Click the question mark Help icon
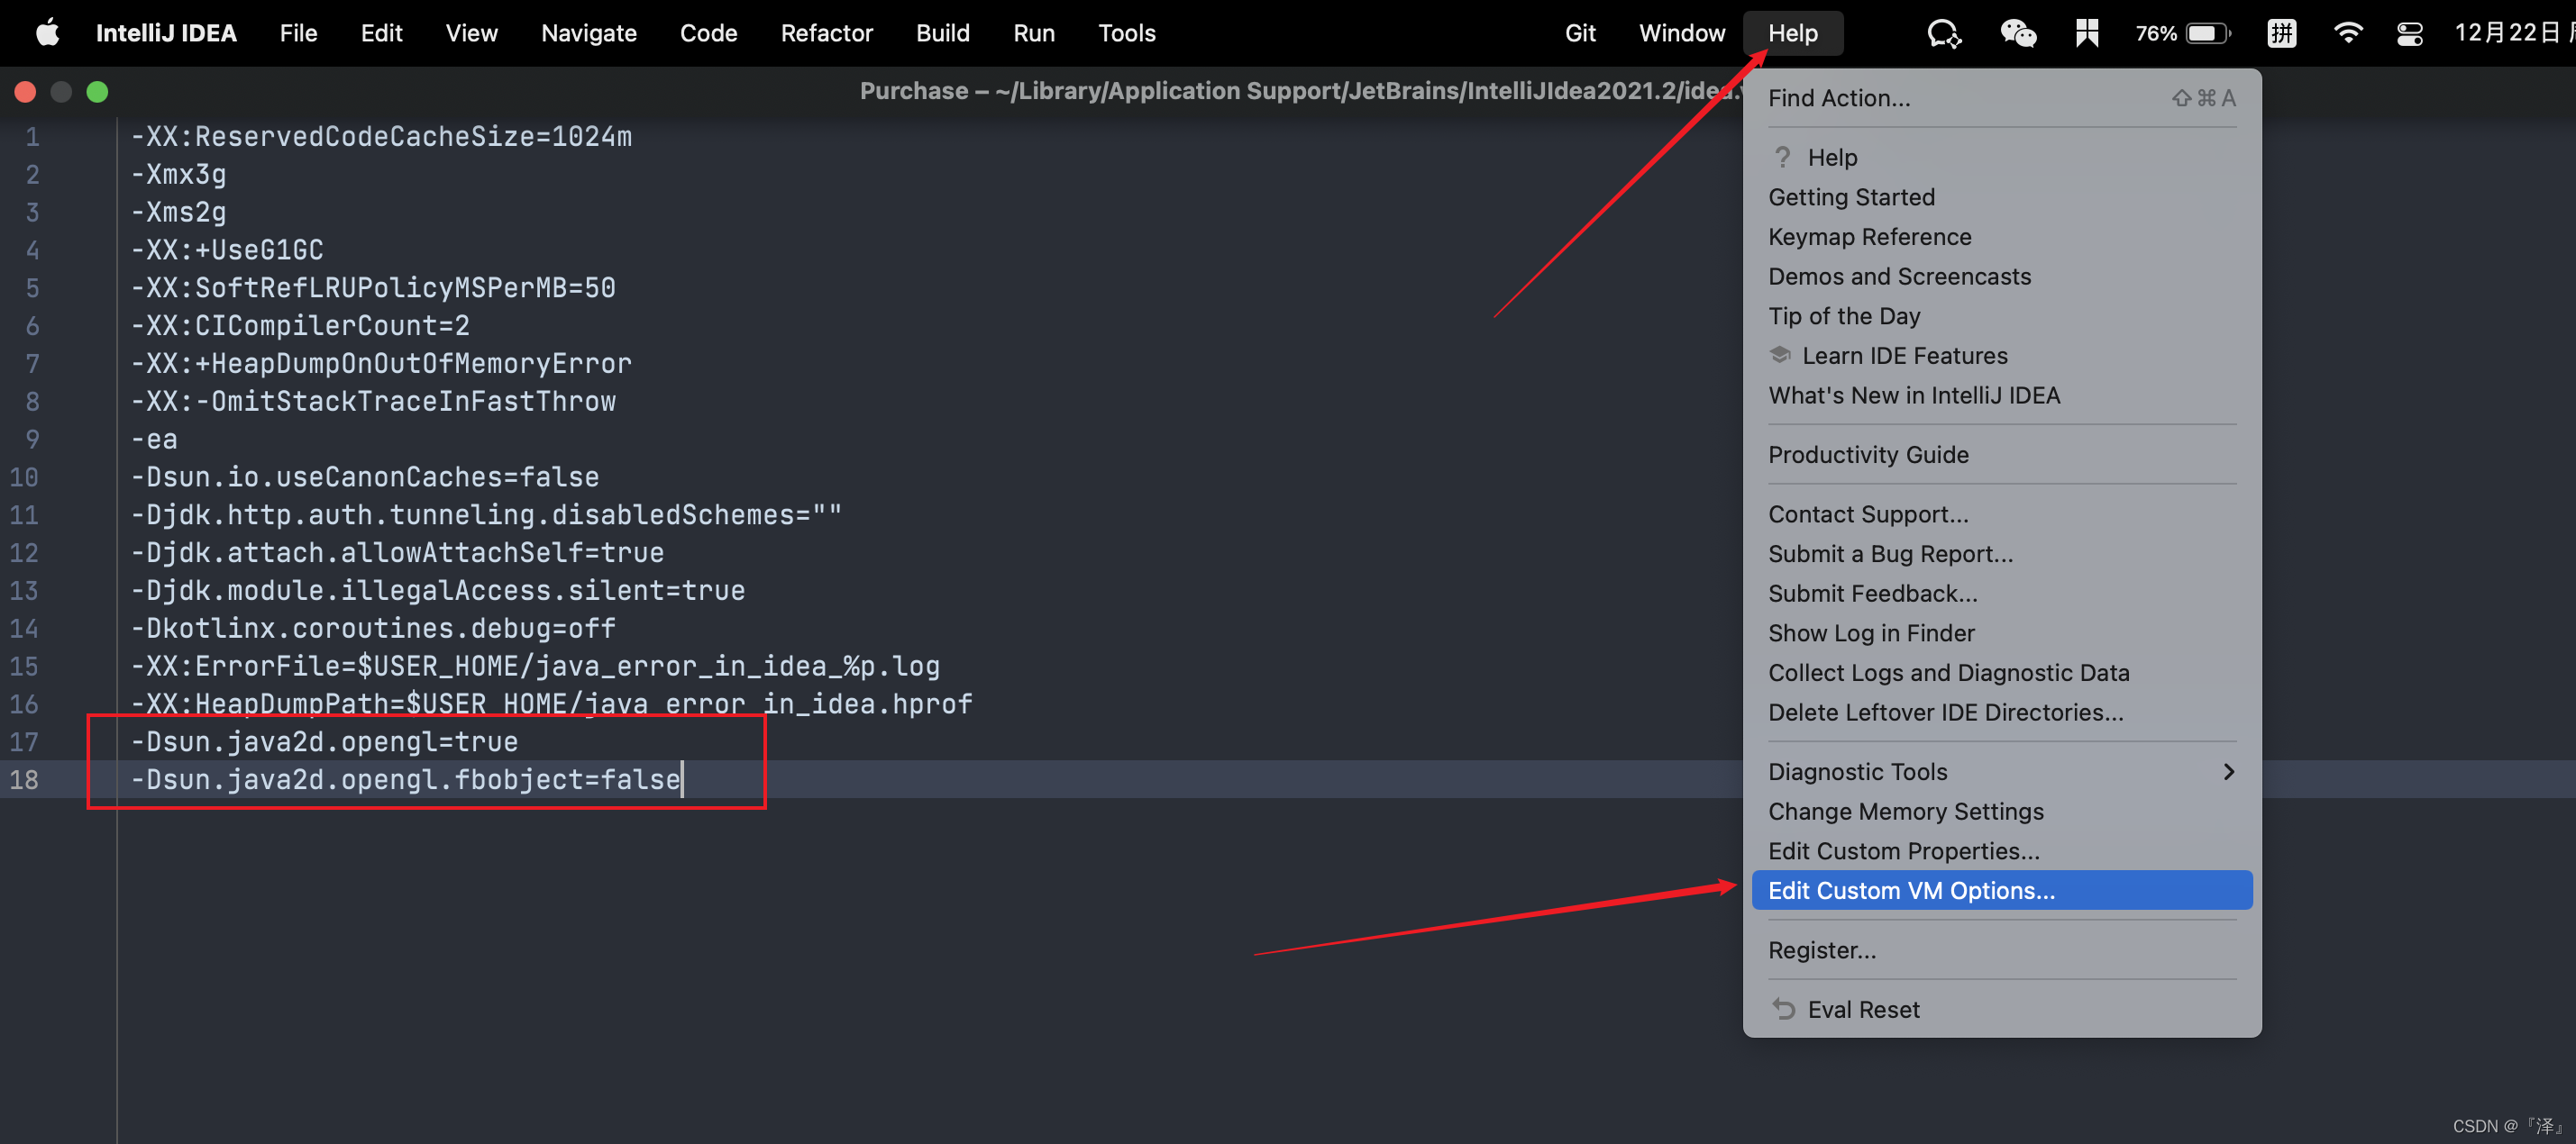2576x1144 pixels. (1782, 157)
